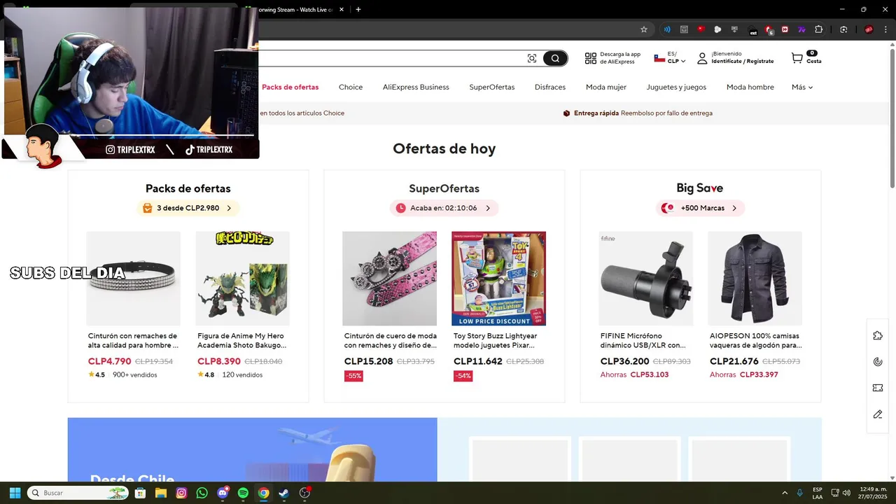Viewport: 896px width, 504px height.
Task: Open the 'Juguetes y juegos' nav tab
Action: 676,87
